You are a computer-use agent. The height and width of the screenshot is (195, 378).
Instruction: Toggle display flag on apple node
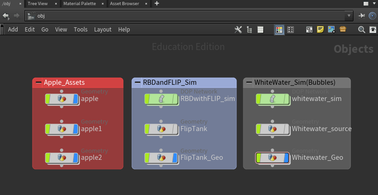pos(76,99)
